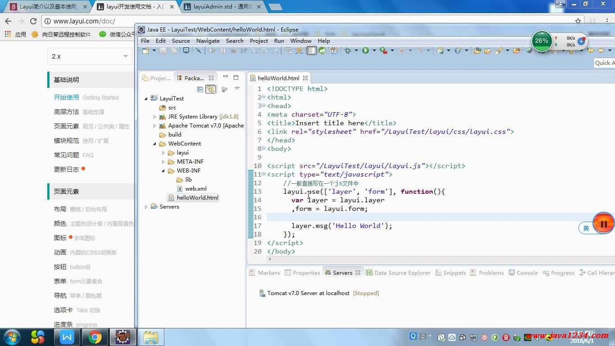615x346 pixels.
Task: Open dropdown arrow next to New wizard
Action: [154, 51]
